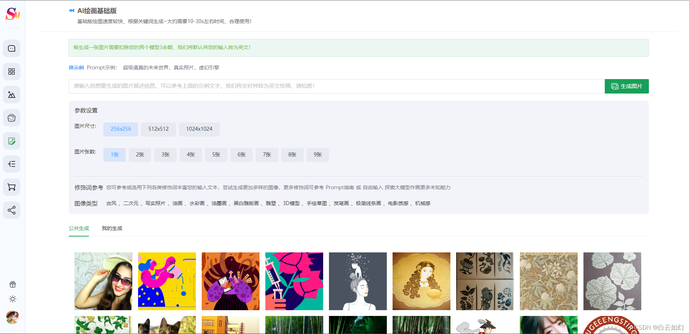Select the 油墨画 modifier word

coord(219,203)
